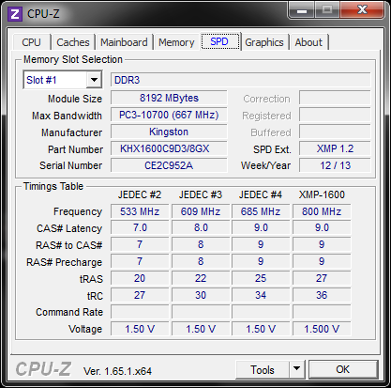Close the CPU-Z window
The image size is (391, 388).
pyautogui.click(x=362, y=10)
